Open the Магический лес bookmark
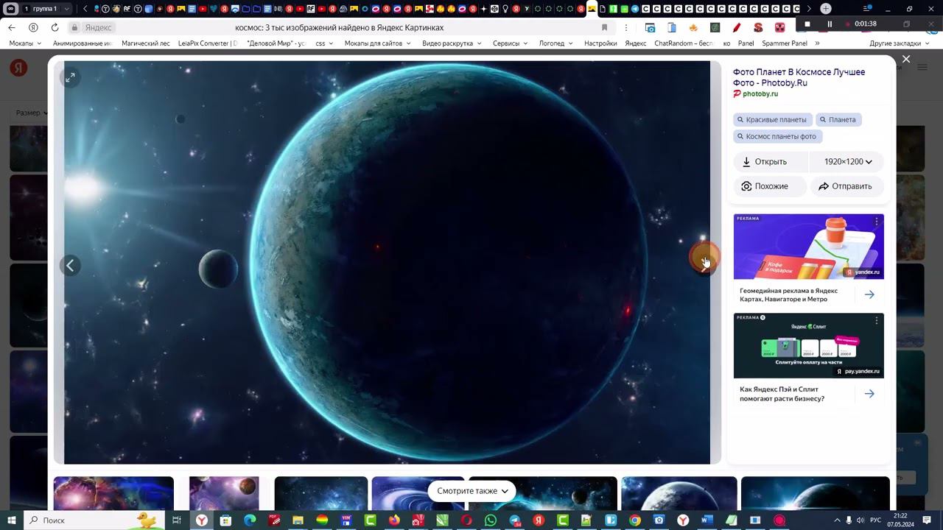Viewport: 943px width, 530px height. [145, 43]
